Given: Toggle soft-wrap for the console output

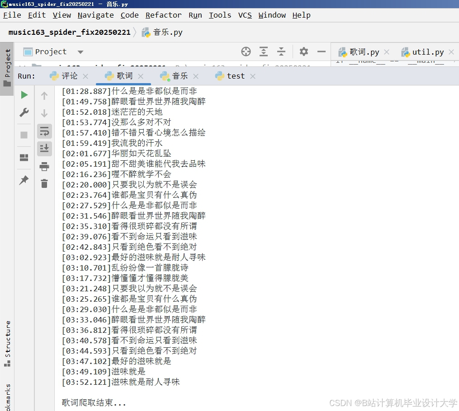Looking at the screenshot, I should [44, 131].
